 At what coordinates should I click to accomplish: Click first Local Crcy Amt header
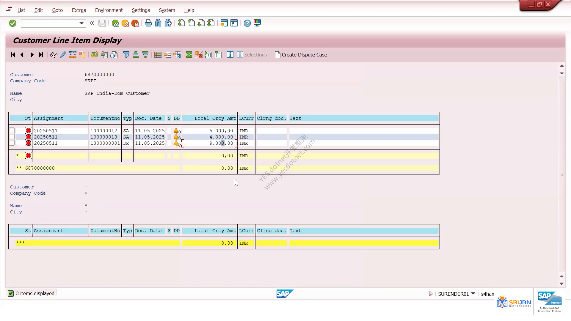[x=209, y=118]
